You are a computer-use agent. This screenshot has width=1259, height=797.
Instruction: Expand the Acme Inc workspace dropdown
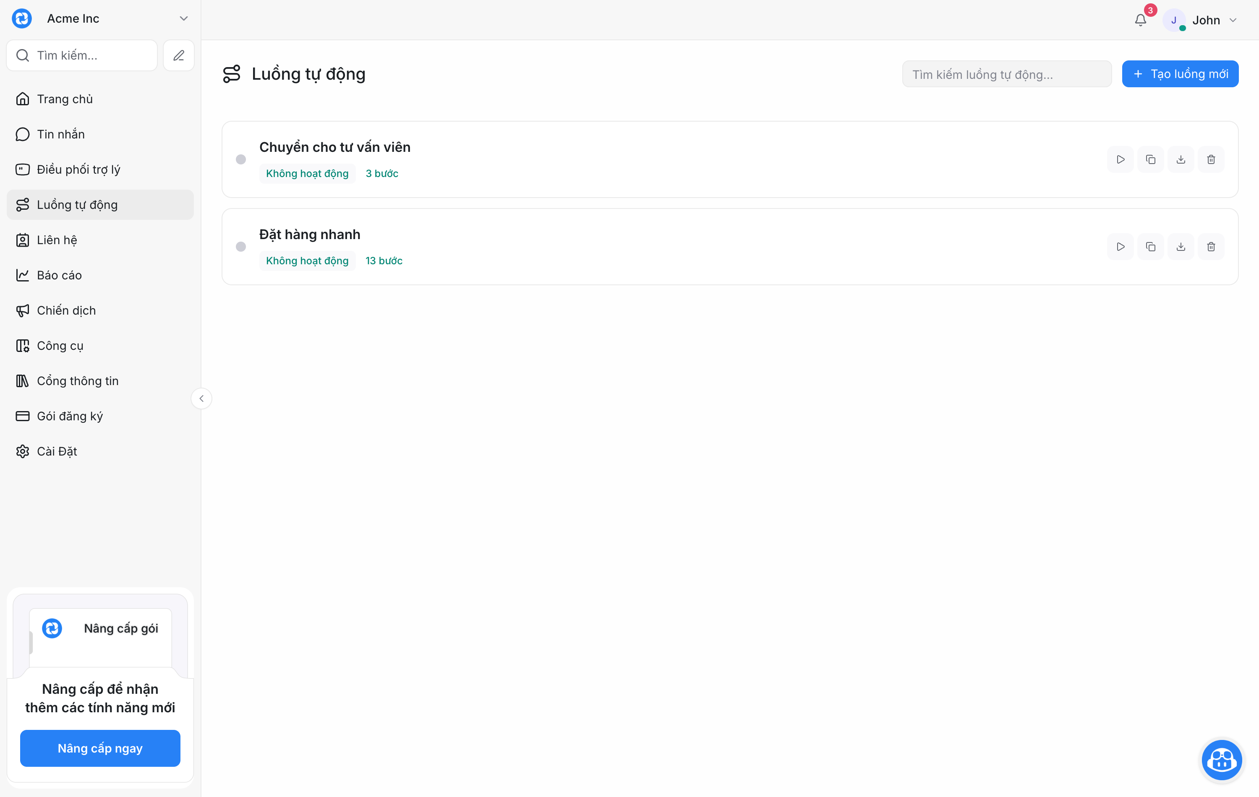point(183,19)
